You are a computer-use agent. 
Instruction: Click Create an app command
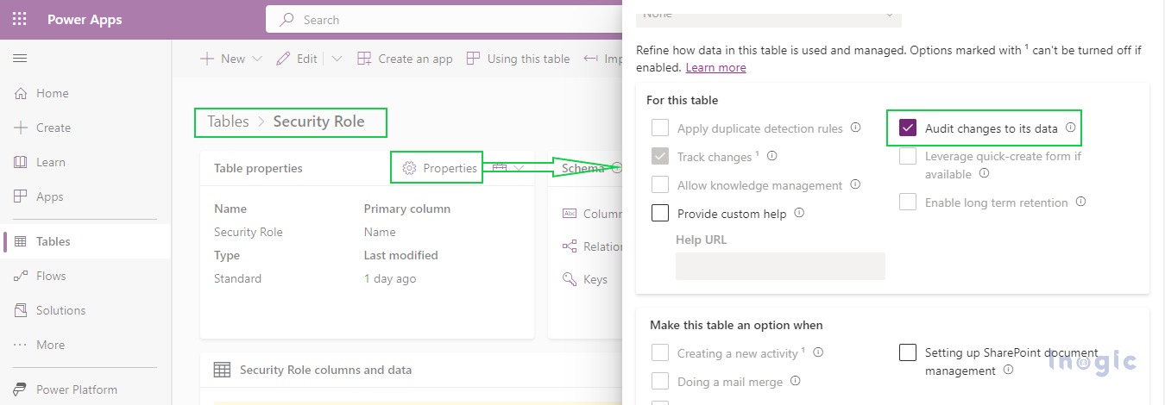click(405, 59)
